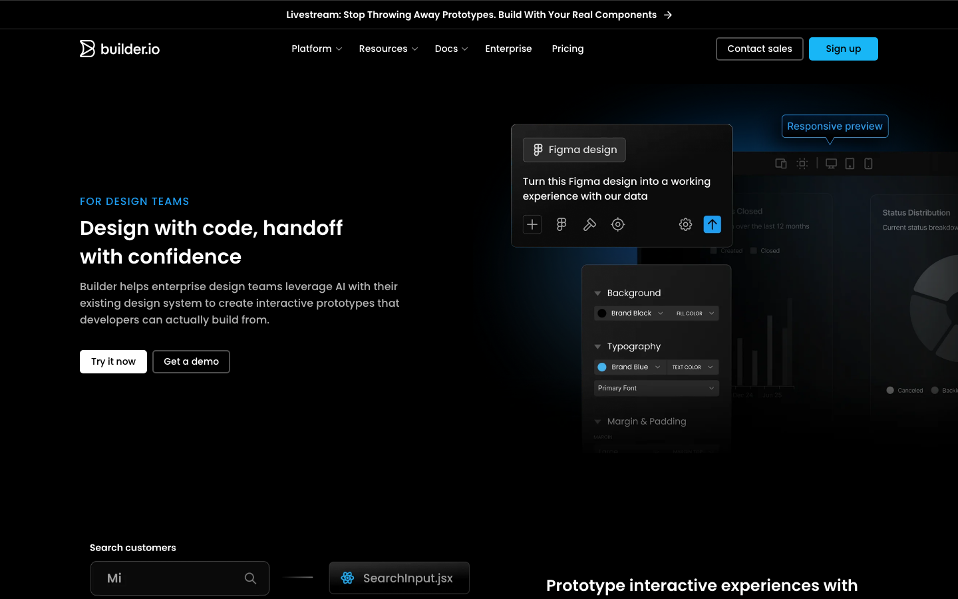Go to the Enterprise page
Screen dimensions: 958x599
click(x=508, y=49)
